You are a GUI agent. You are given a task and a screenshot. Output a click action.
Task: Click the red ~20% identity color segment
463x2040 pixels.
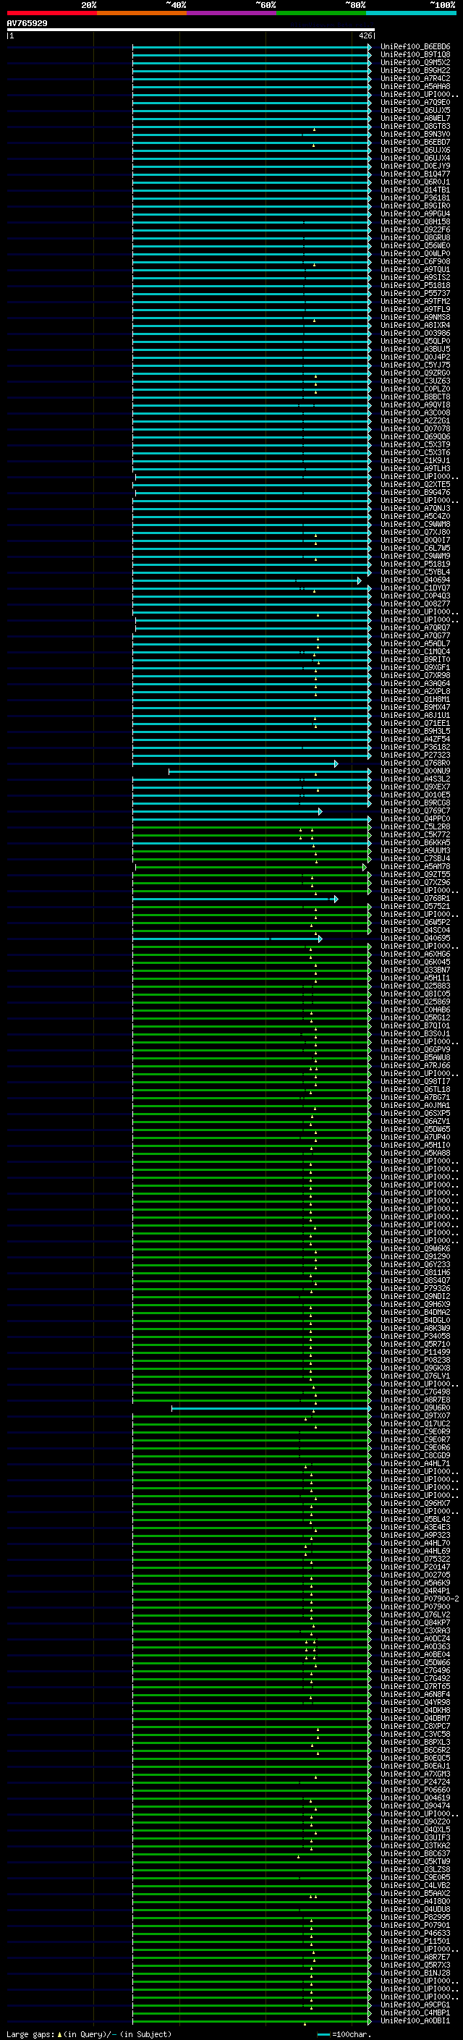click(x=51, y=13)
